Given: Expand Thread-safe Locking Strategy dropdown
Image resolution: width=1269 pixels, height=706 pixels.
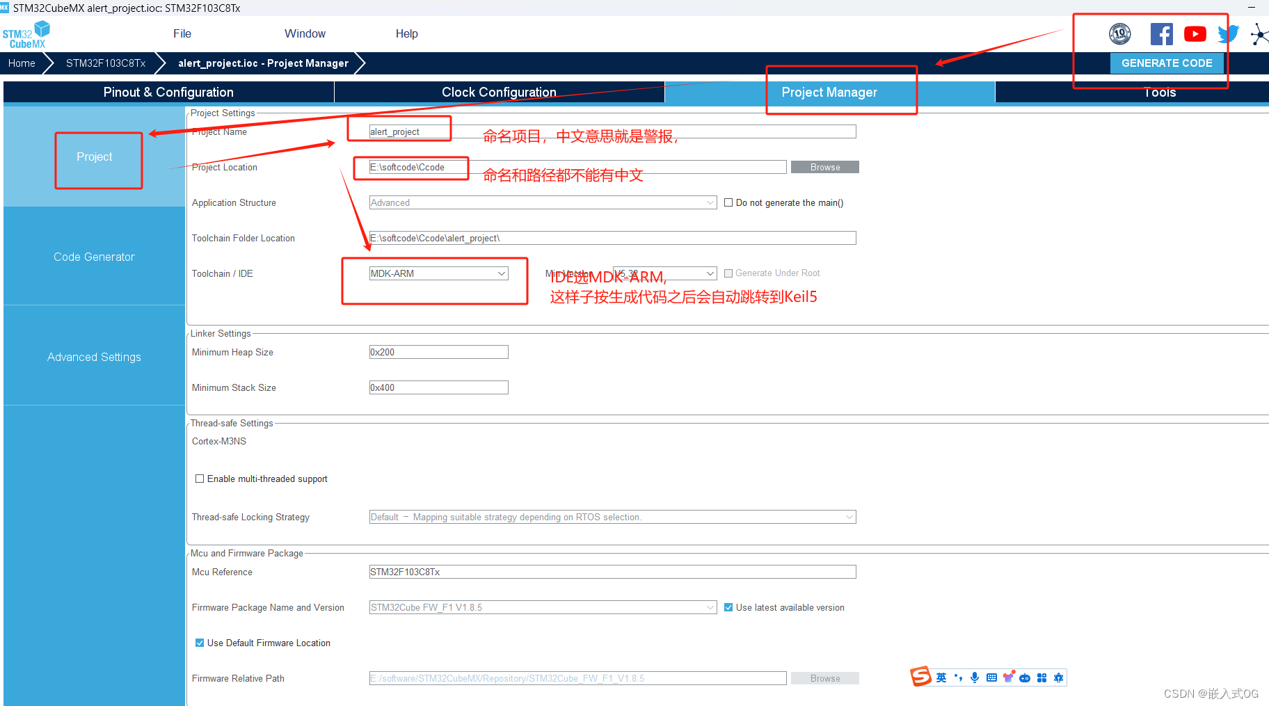Looking at the screenshot, I should tap(612, 517).
